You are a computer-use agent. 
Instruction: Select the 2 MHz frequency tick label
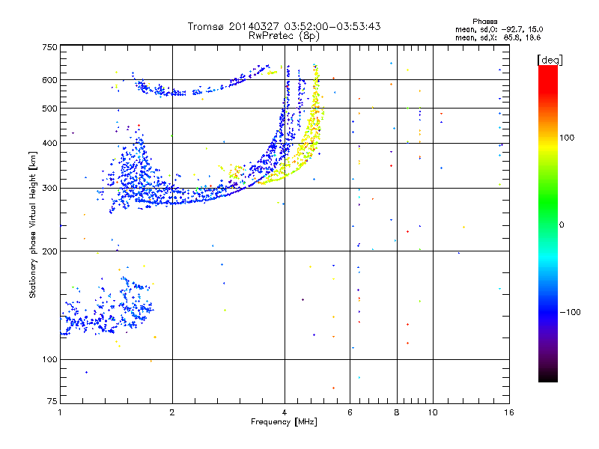click(x=172, y=412)
